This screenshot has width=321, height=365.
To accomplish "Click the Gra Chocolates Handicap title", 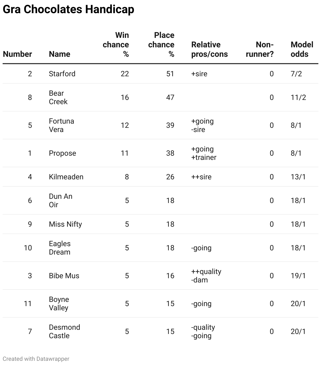I will pyautogui.click(x=68, y=9).
